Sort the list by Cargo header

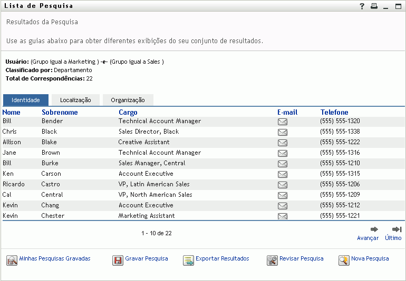pos(128,112)
